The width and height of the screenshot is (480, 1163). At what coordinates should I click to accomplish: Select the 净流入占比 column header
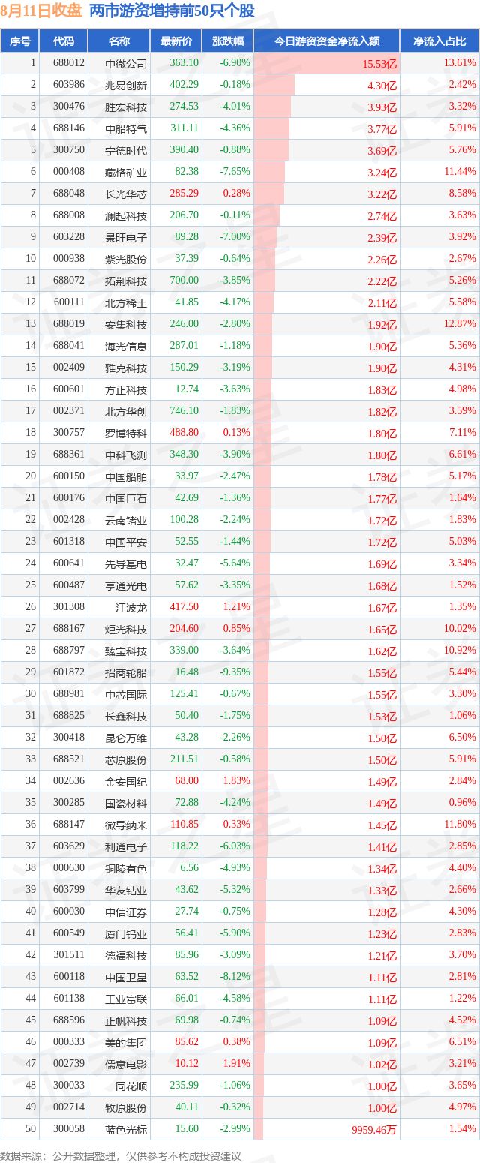(x=439, y=41)
